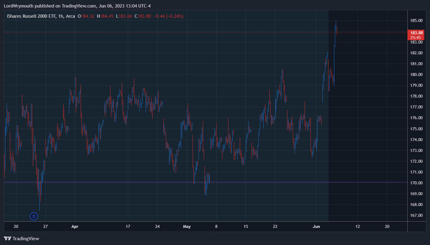Click the May label on time axis
The image size is (430, 245).
[187, 227]
